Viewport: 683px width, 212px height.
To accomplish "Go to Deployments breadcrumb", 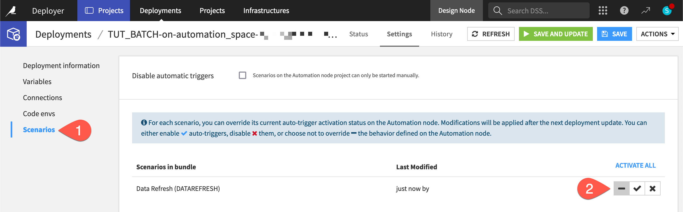I will (x=63, y=34).
